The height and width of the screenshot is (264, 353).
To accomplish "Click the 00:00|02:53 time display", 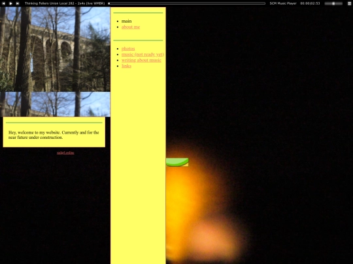I will tap(310, 3).
